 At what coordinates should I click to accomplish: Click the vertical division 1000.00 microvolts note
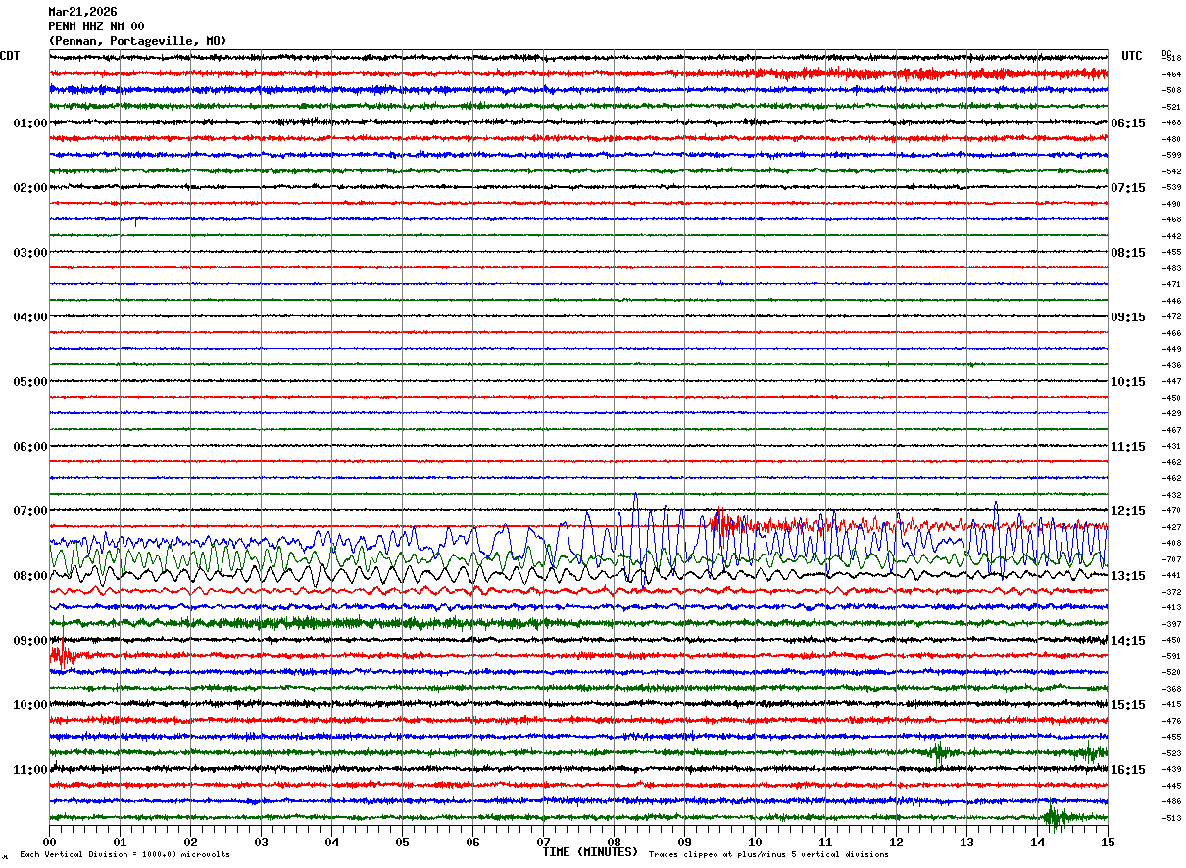click(124, 855)
